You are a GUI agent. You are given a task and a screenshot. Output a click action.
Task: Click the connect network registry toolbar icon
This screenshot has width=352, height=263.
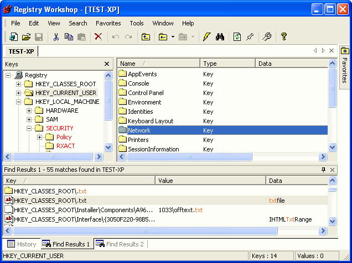tap(13, 36)
